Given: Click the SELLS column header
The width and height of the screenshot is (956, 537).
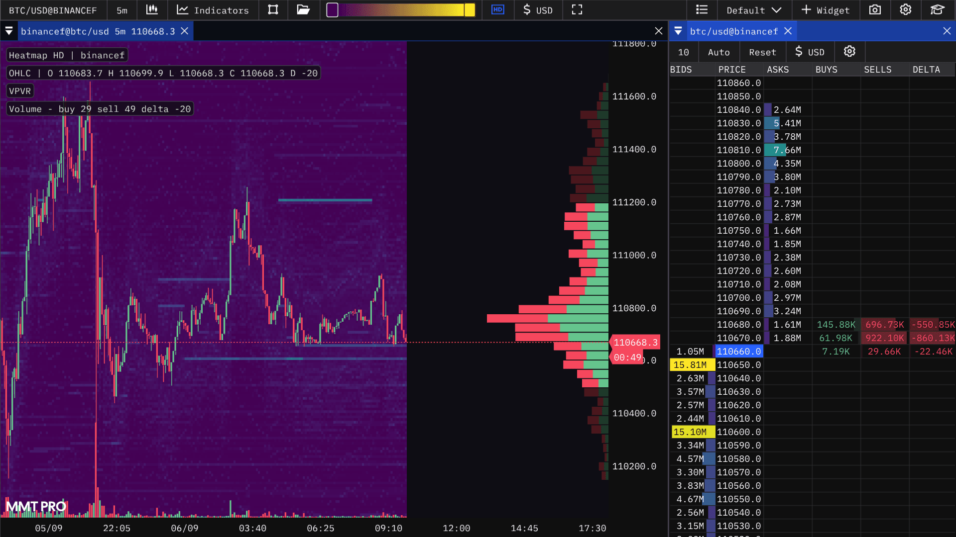Looking at the screenshot, I should tap(878, 70).
